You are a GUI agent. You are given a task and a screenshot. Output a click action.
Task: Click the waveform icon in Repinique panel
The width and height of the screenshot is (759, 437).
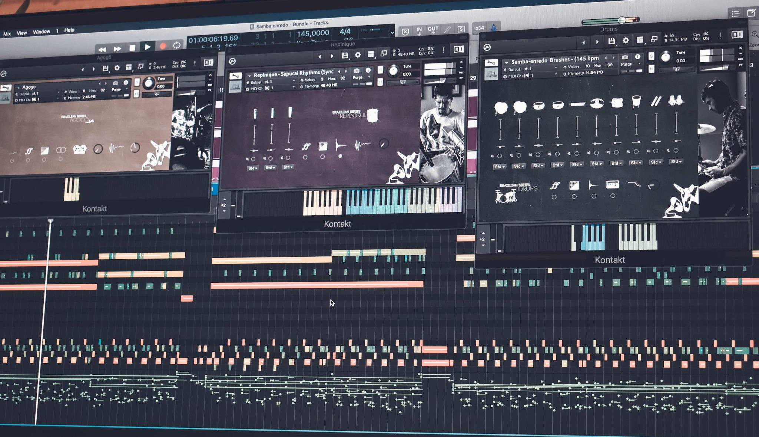coord(362,144)
